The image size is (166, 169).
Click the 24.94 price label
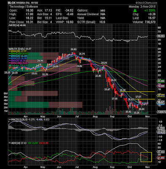[x=40, y=61]
